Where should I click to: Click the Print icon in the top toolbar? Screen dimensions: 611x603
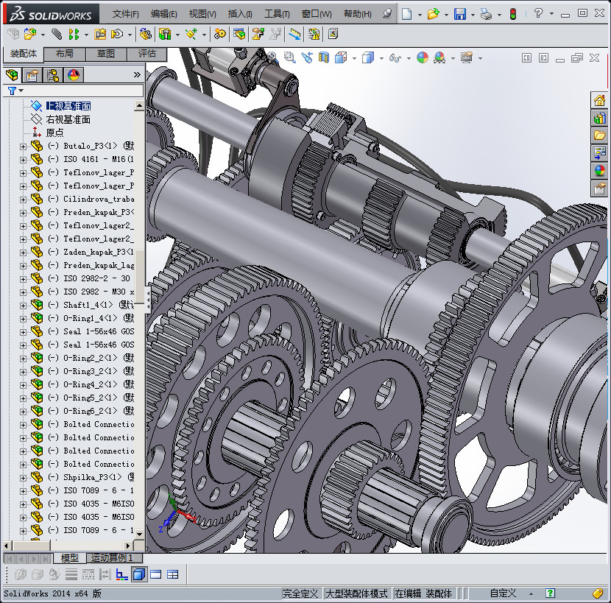(485, 14)
